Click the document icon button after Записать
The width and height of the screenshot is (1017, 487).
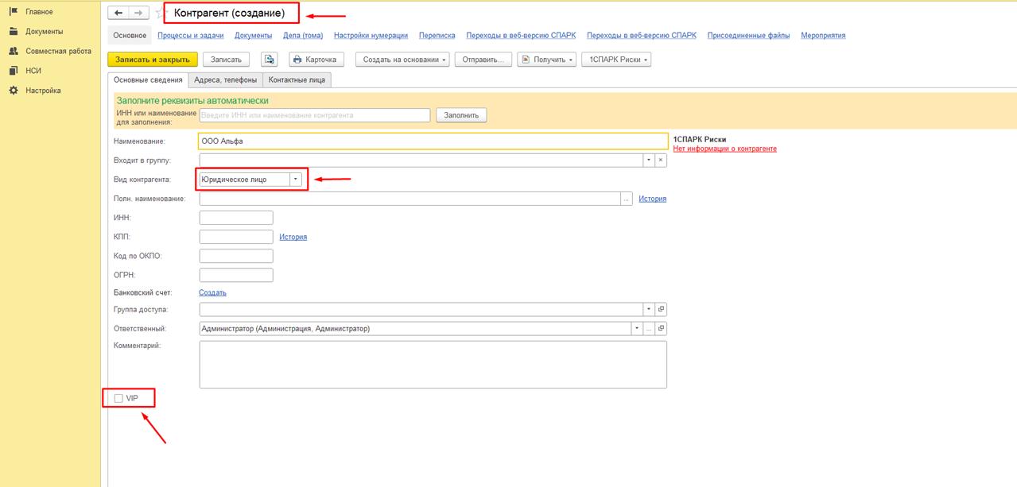tap(270, 60)
